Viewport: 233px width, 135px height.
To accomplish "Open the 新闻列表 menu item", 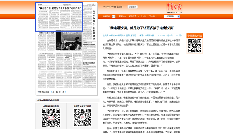I will point(122,17).
